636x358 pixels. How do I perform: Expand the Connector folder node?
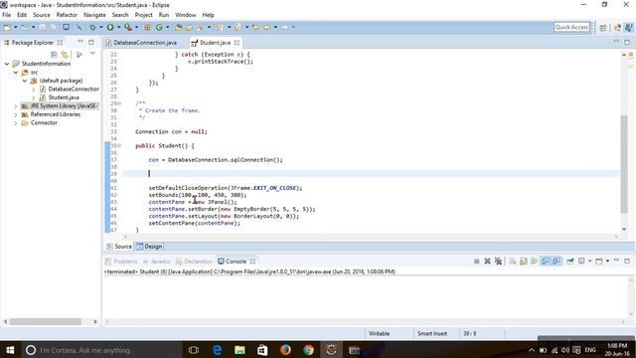[16, 123]
